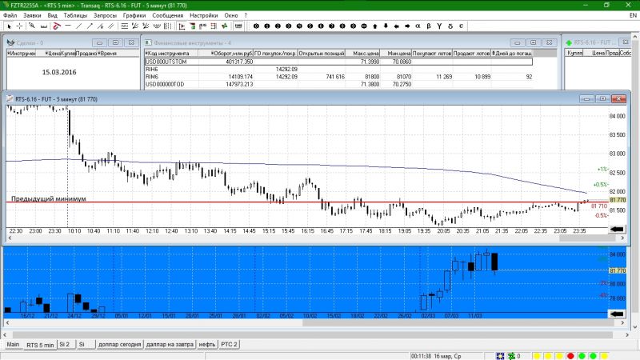Click the green star toolbar icon
This screenshot has height=360, width=640.
(x=225, y=26)
